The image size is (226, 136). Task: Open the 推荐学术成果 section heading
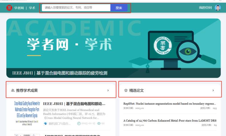click(27, 90)
